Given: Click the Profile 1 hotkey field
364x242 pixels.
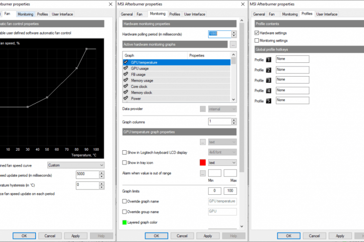Looking at the screenshot, I should (292, 59).
